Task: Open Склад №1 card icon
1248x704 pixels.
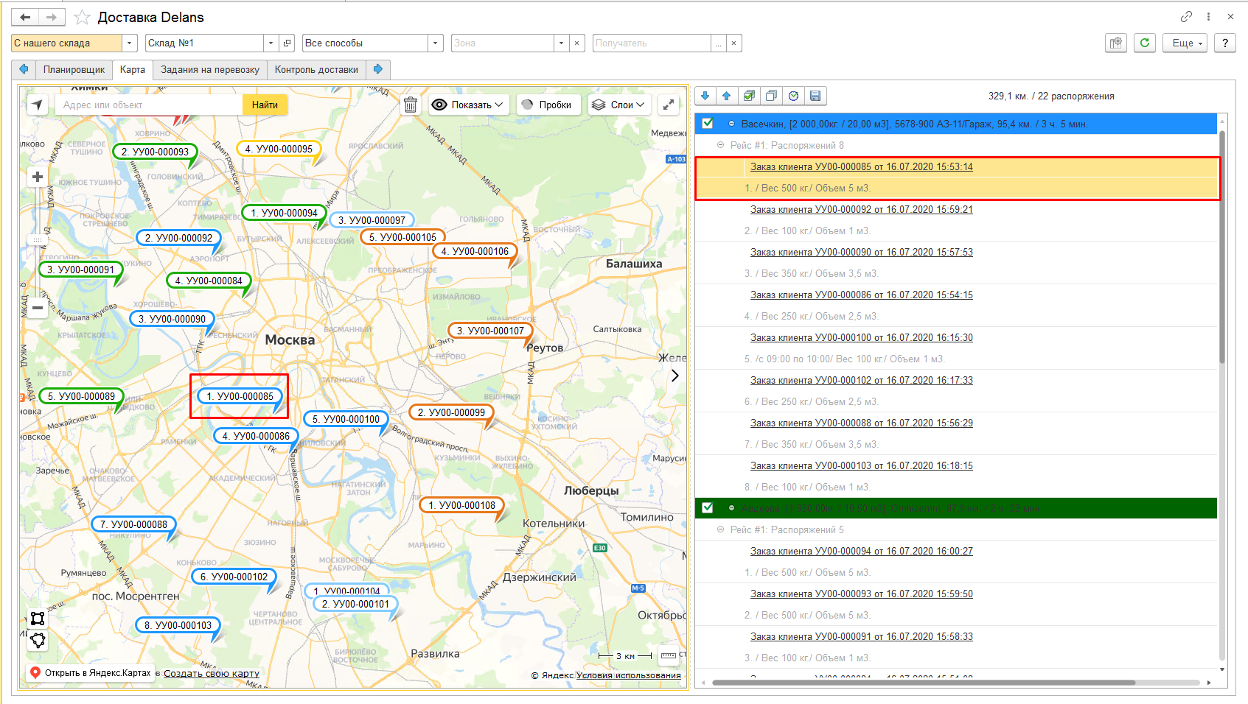Action: pyautogui.click(x=287, y=43)
